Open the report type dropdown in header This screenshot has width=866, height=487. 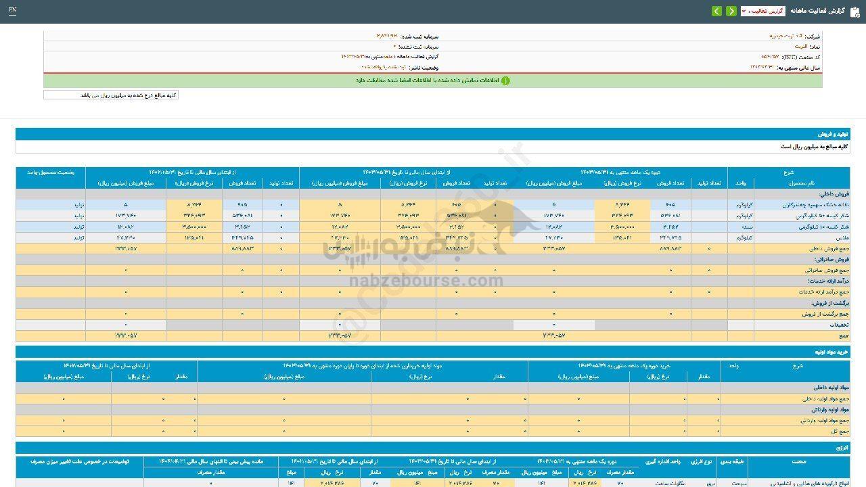(762, 11)
